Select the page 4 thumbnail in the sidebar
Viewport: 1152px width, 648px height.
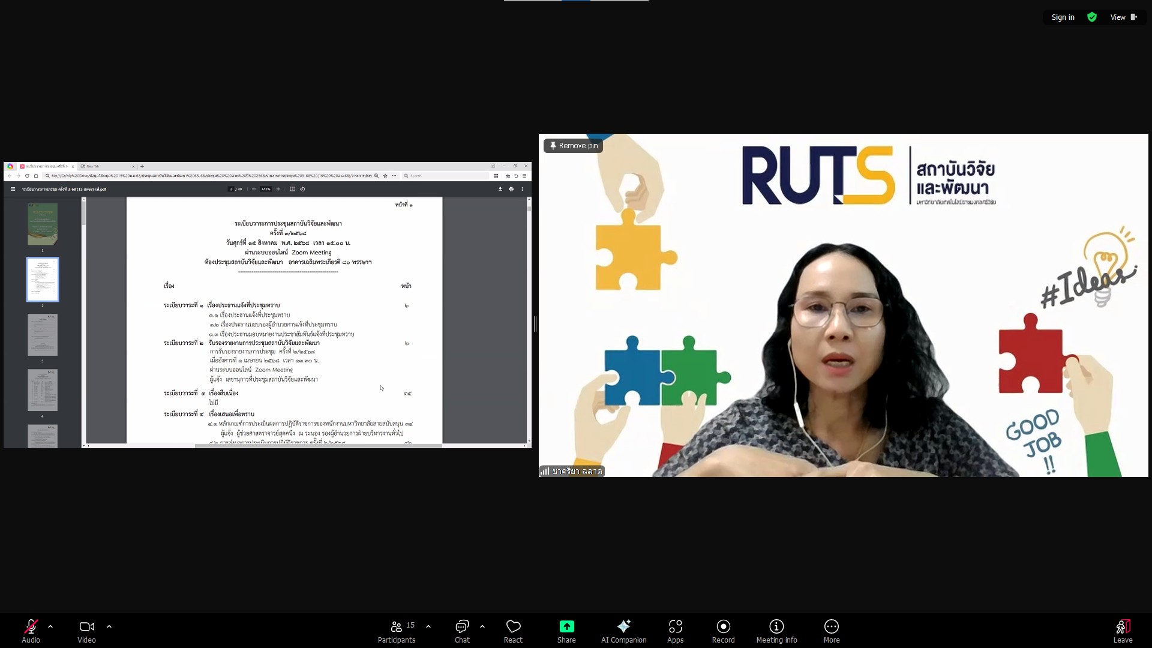pyautogui.click(x=43, y=390)
